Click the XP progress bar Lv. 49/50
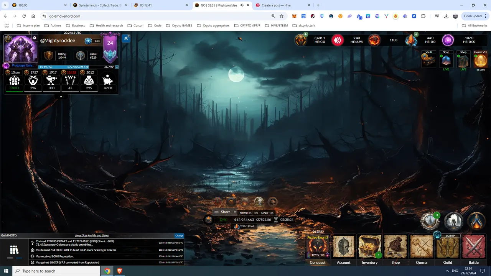The height and width of the screenshot is (276, 491). pos(76,67)
